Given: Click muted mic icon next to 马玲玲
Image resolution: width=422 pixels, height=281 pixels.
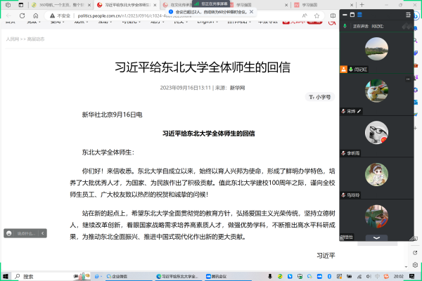Looking at the screenshot, I should click(x=343, y=195).
